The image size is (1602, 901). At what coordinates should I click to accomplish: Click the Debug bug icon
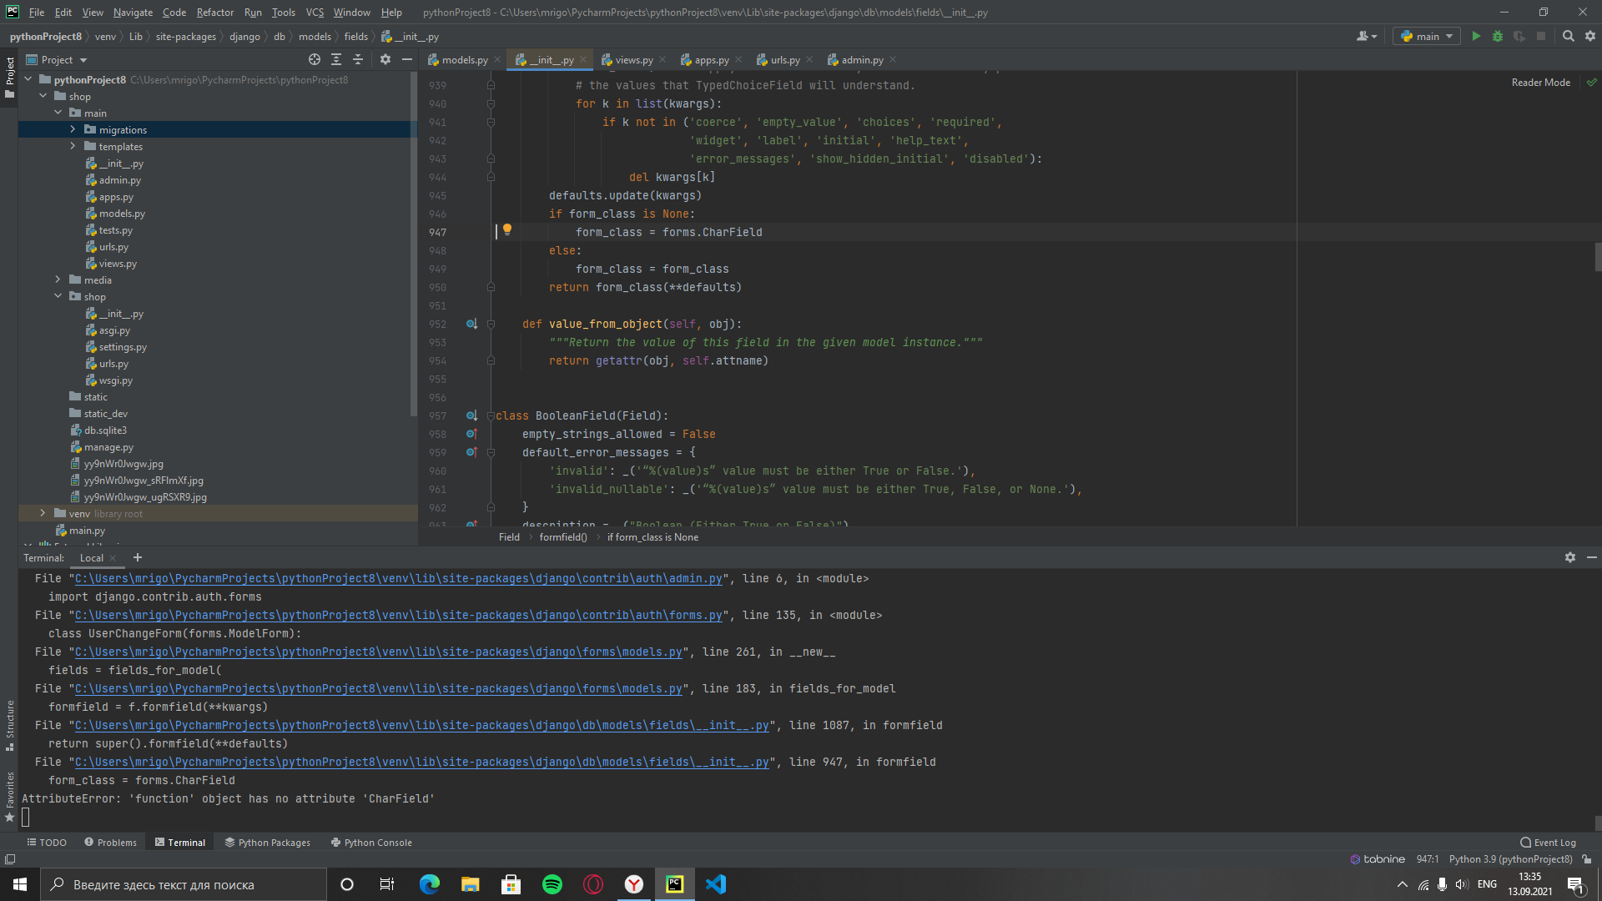[1498, 36]
